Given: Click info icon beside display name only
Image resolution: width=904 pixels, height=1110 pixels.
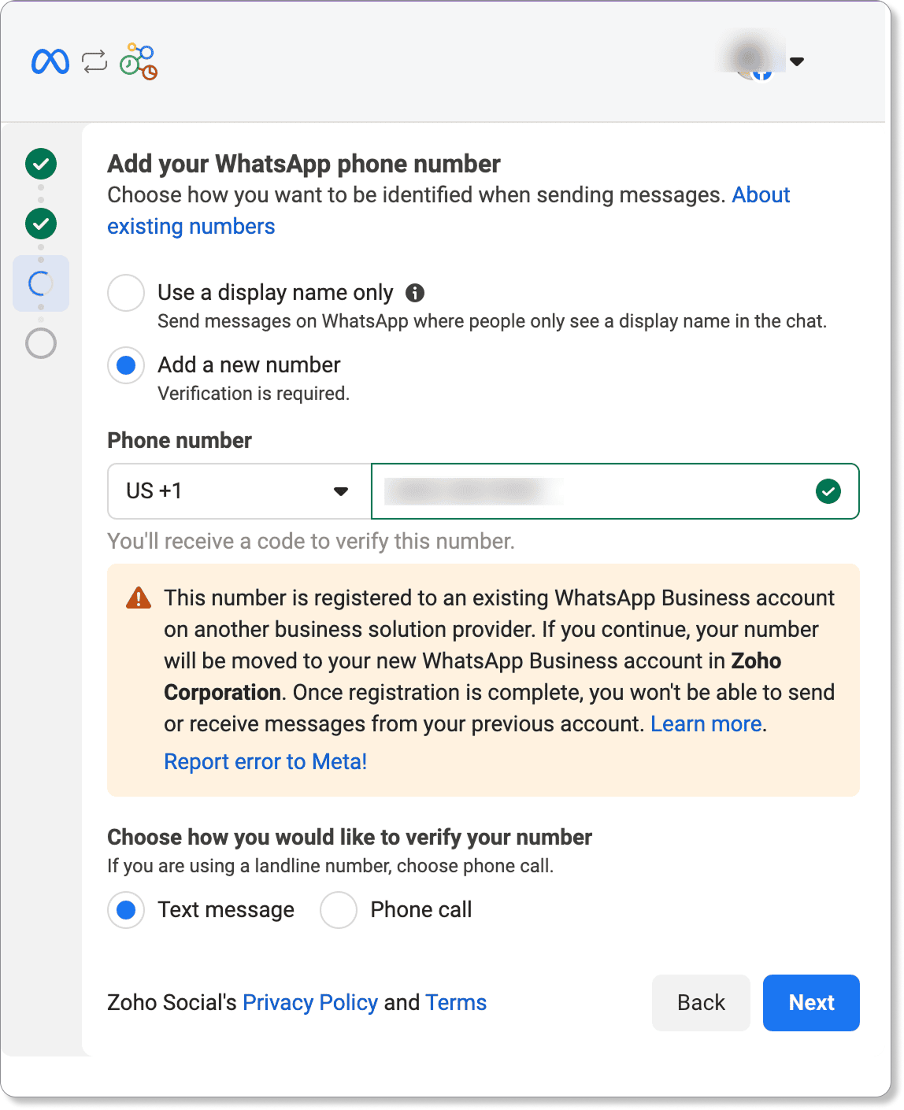Looking at the screenshot, I should [415, 293].
